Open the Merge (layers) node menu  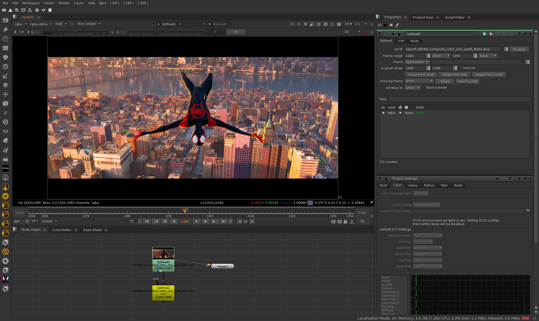tap(5, 85)
